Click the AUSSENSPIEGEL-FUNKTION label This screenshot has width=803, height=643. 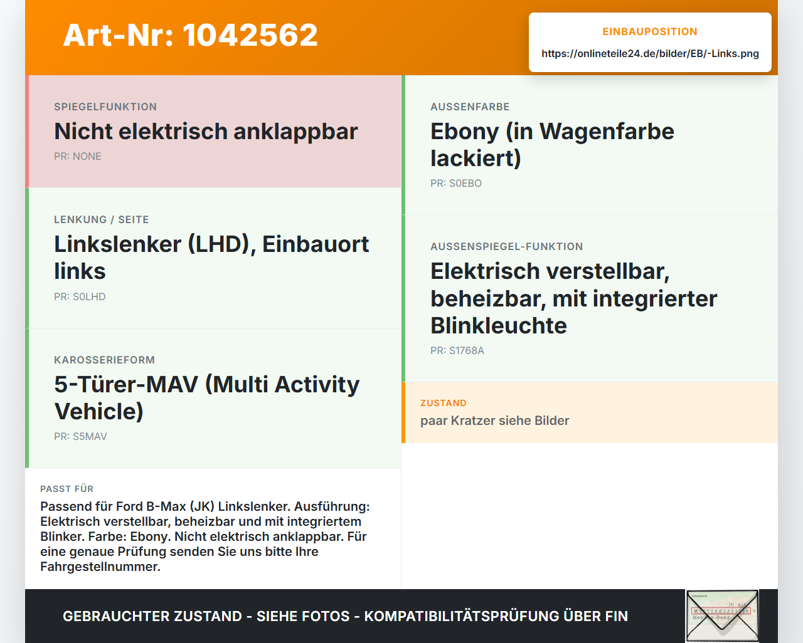point(507,246)
